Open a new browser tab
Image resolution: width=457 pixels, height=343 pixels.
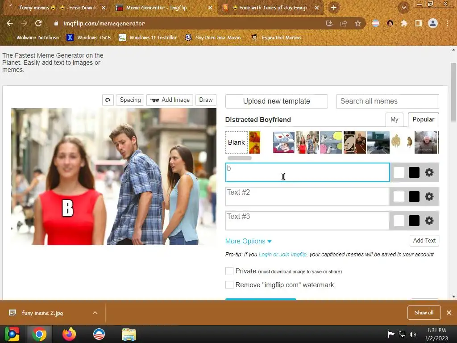click(x=334, y=8)
